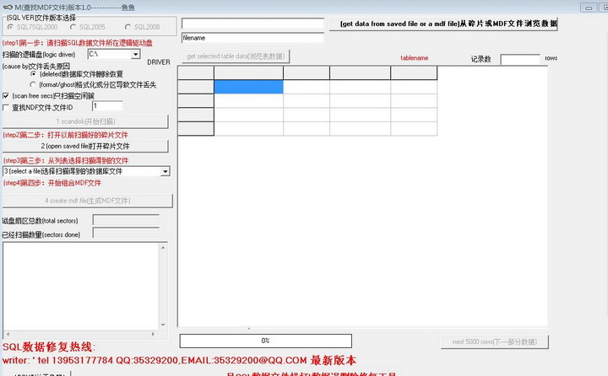Click log list scroll right arrow
Image resolution: width=608 pixels, height=376 pixels.
coord(154,334)
